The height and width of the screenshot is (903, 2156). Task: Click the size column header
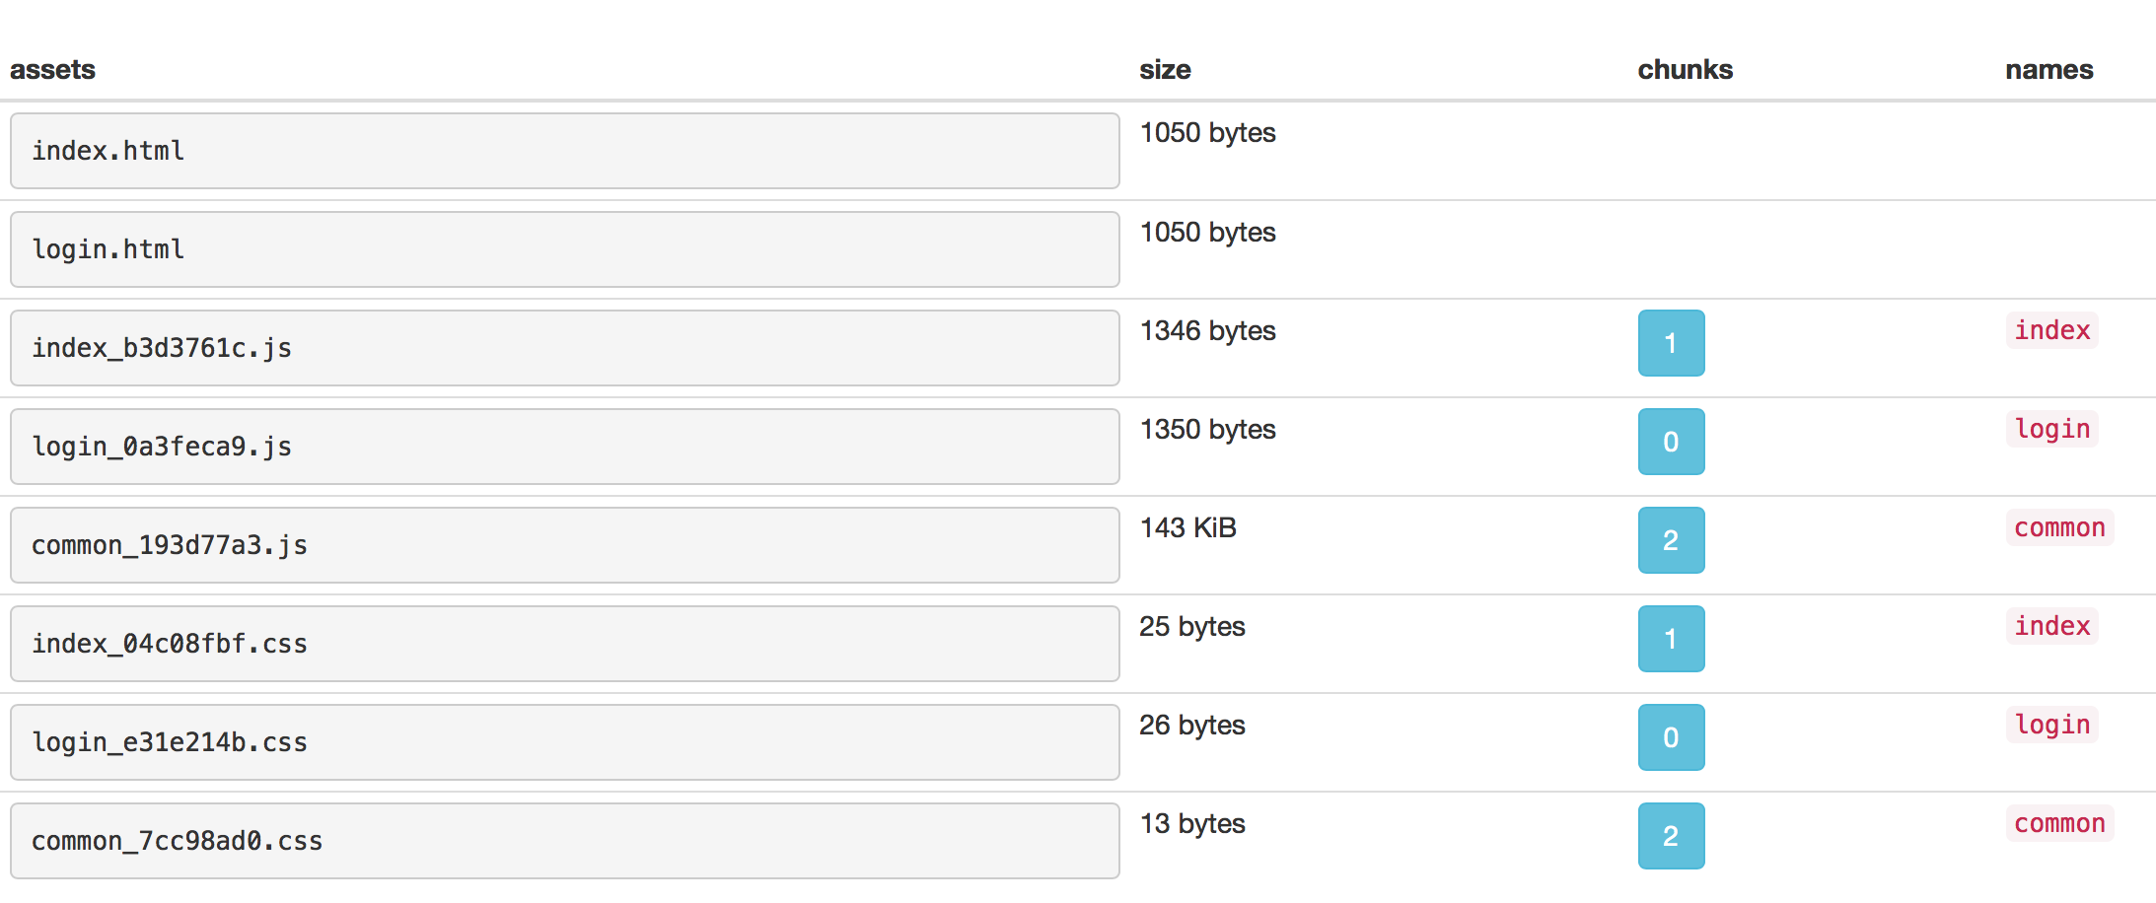[x=1165, y=70]
